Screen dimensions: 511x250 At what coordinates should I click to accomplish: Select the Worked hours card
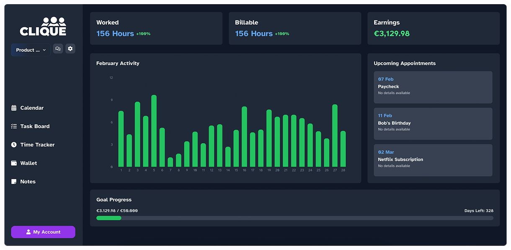[156, 28]
